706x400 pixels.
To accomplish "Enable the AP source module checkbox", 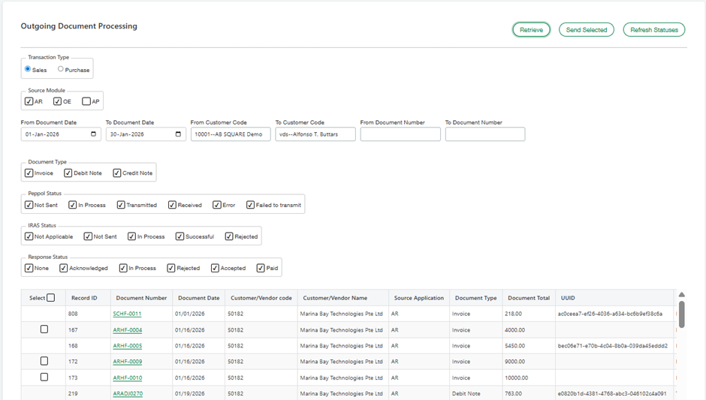I will [86, 101].
